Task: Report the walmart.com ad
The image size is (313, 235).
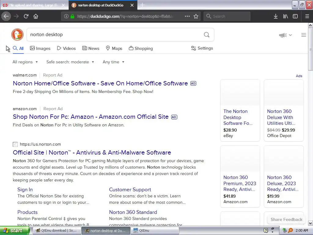Action: click(53, 75)
